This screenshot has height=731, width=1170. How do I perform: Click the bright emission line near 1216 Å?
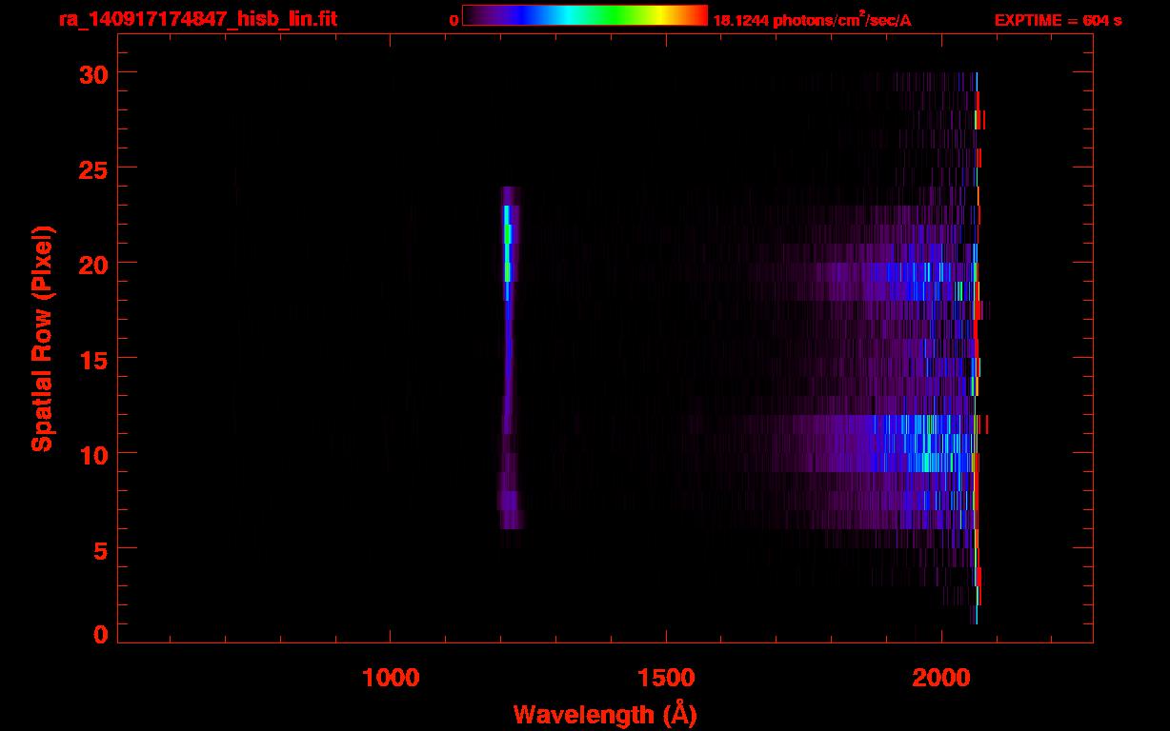508,357
